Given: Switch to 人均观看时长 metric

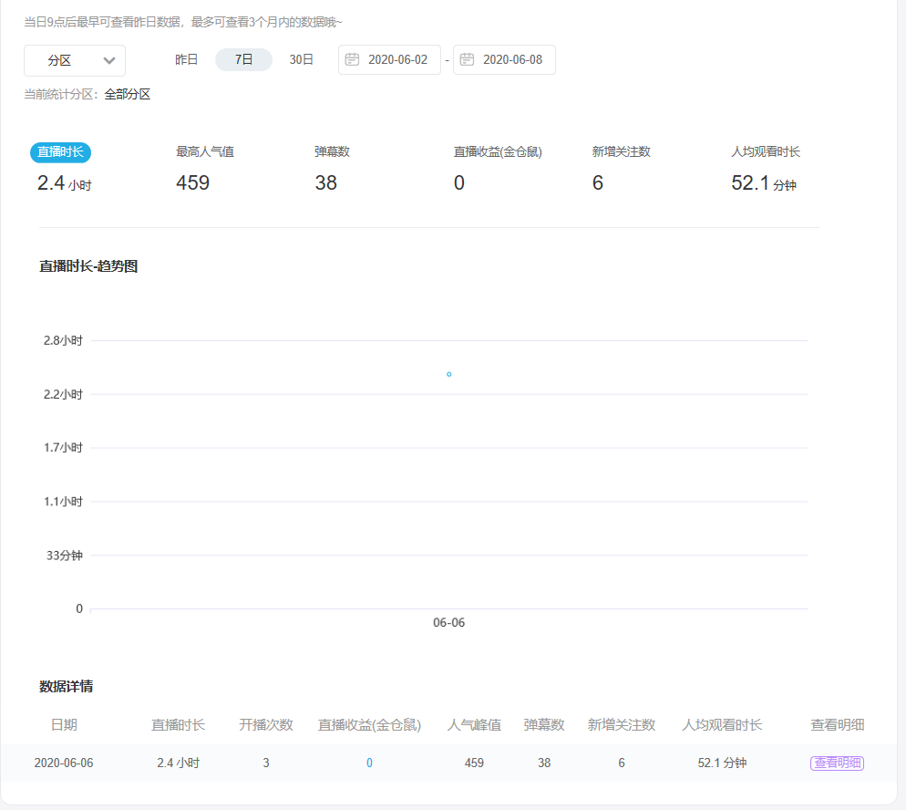Looking at the screenshot, I should point(766,152).
